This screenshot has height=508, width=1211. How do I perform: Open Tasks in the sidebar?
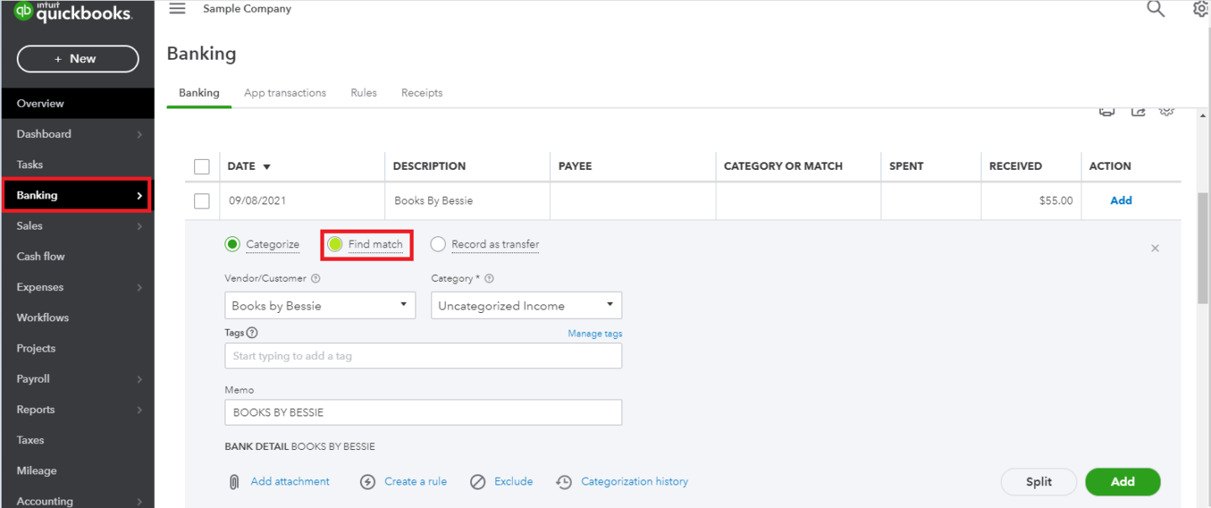(x=77, y=165)
